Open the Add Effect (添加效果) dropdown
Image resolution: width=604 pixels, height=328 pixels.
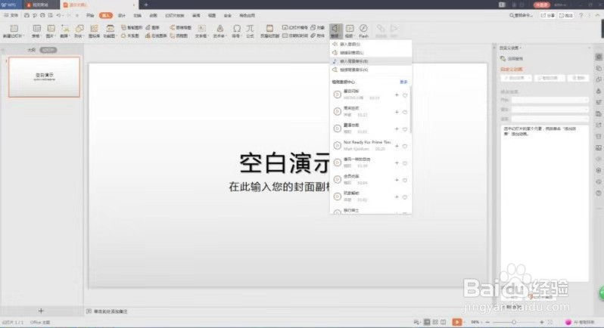point(515,78)
